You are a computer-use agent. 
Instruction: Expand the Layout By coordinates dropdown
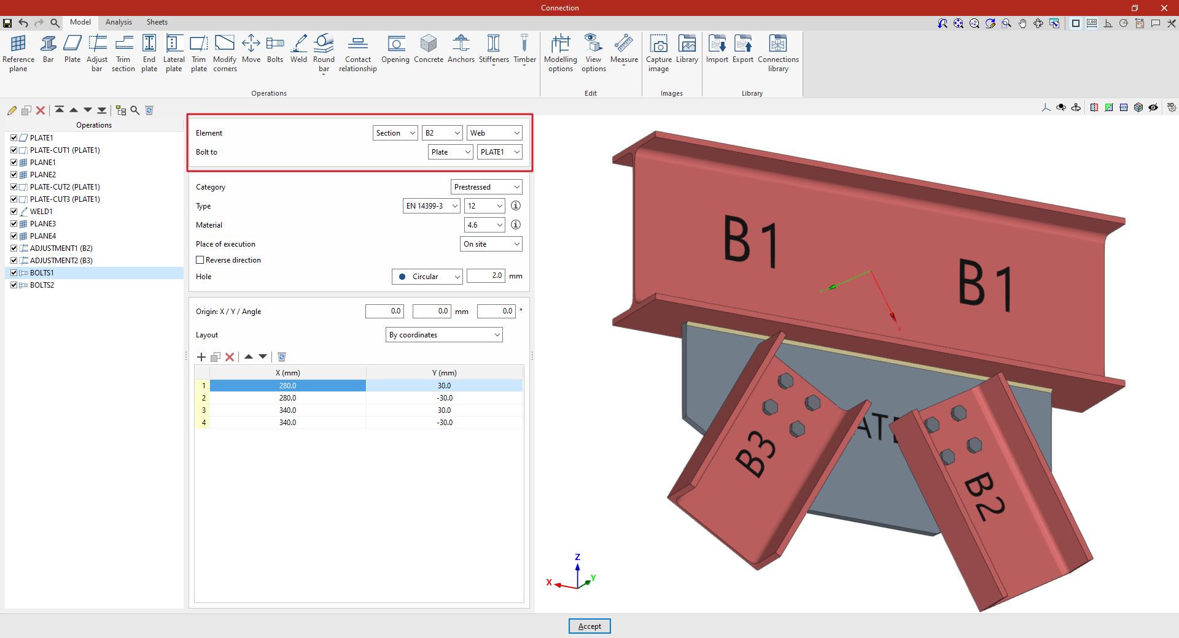(444, 335)
